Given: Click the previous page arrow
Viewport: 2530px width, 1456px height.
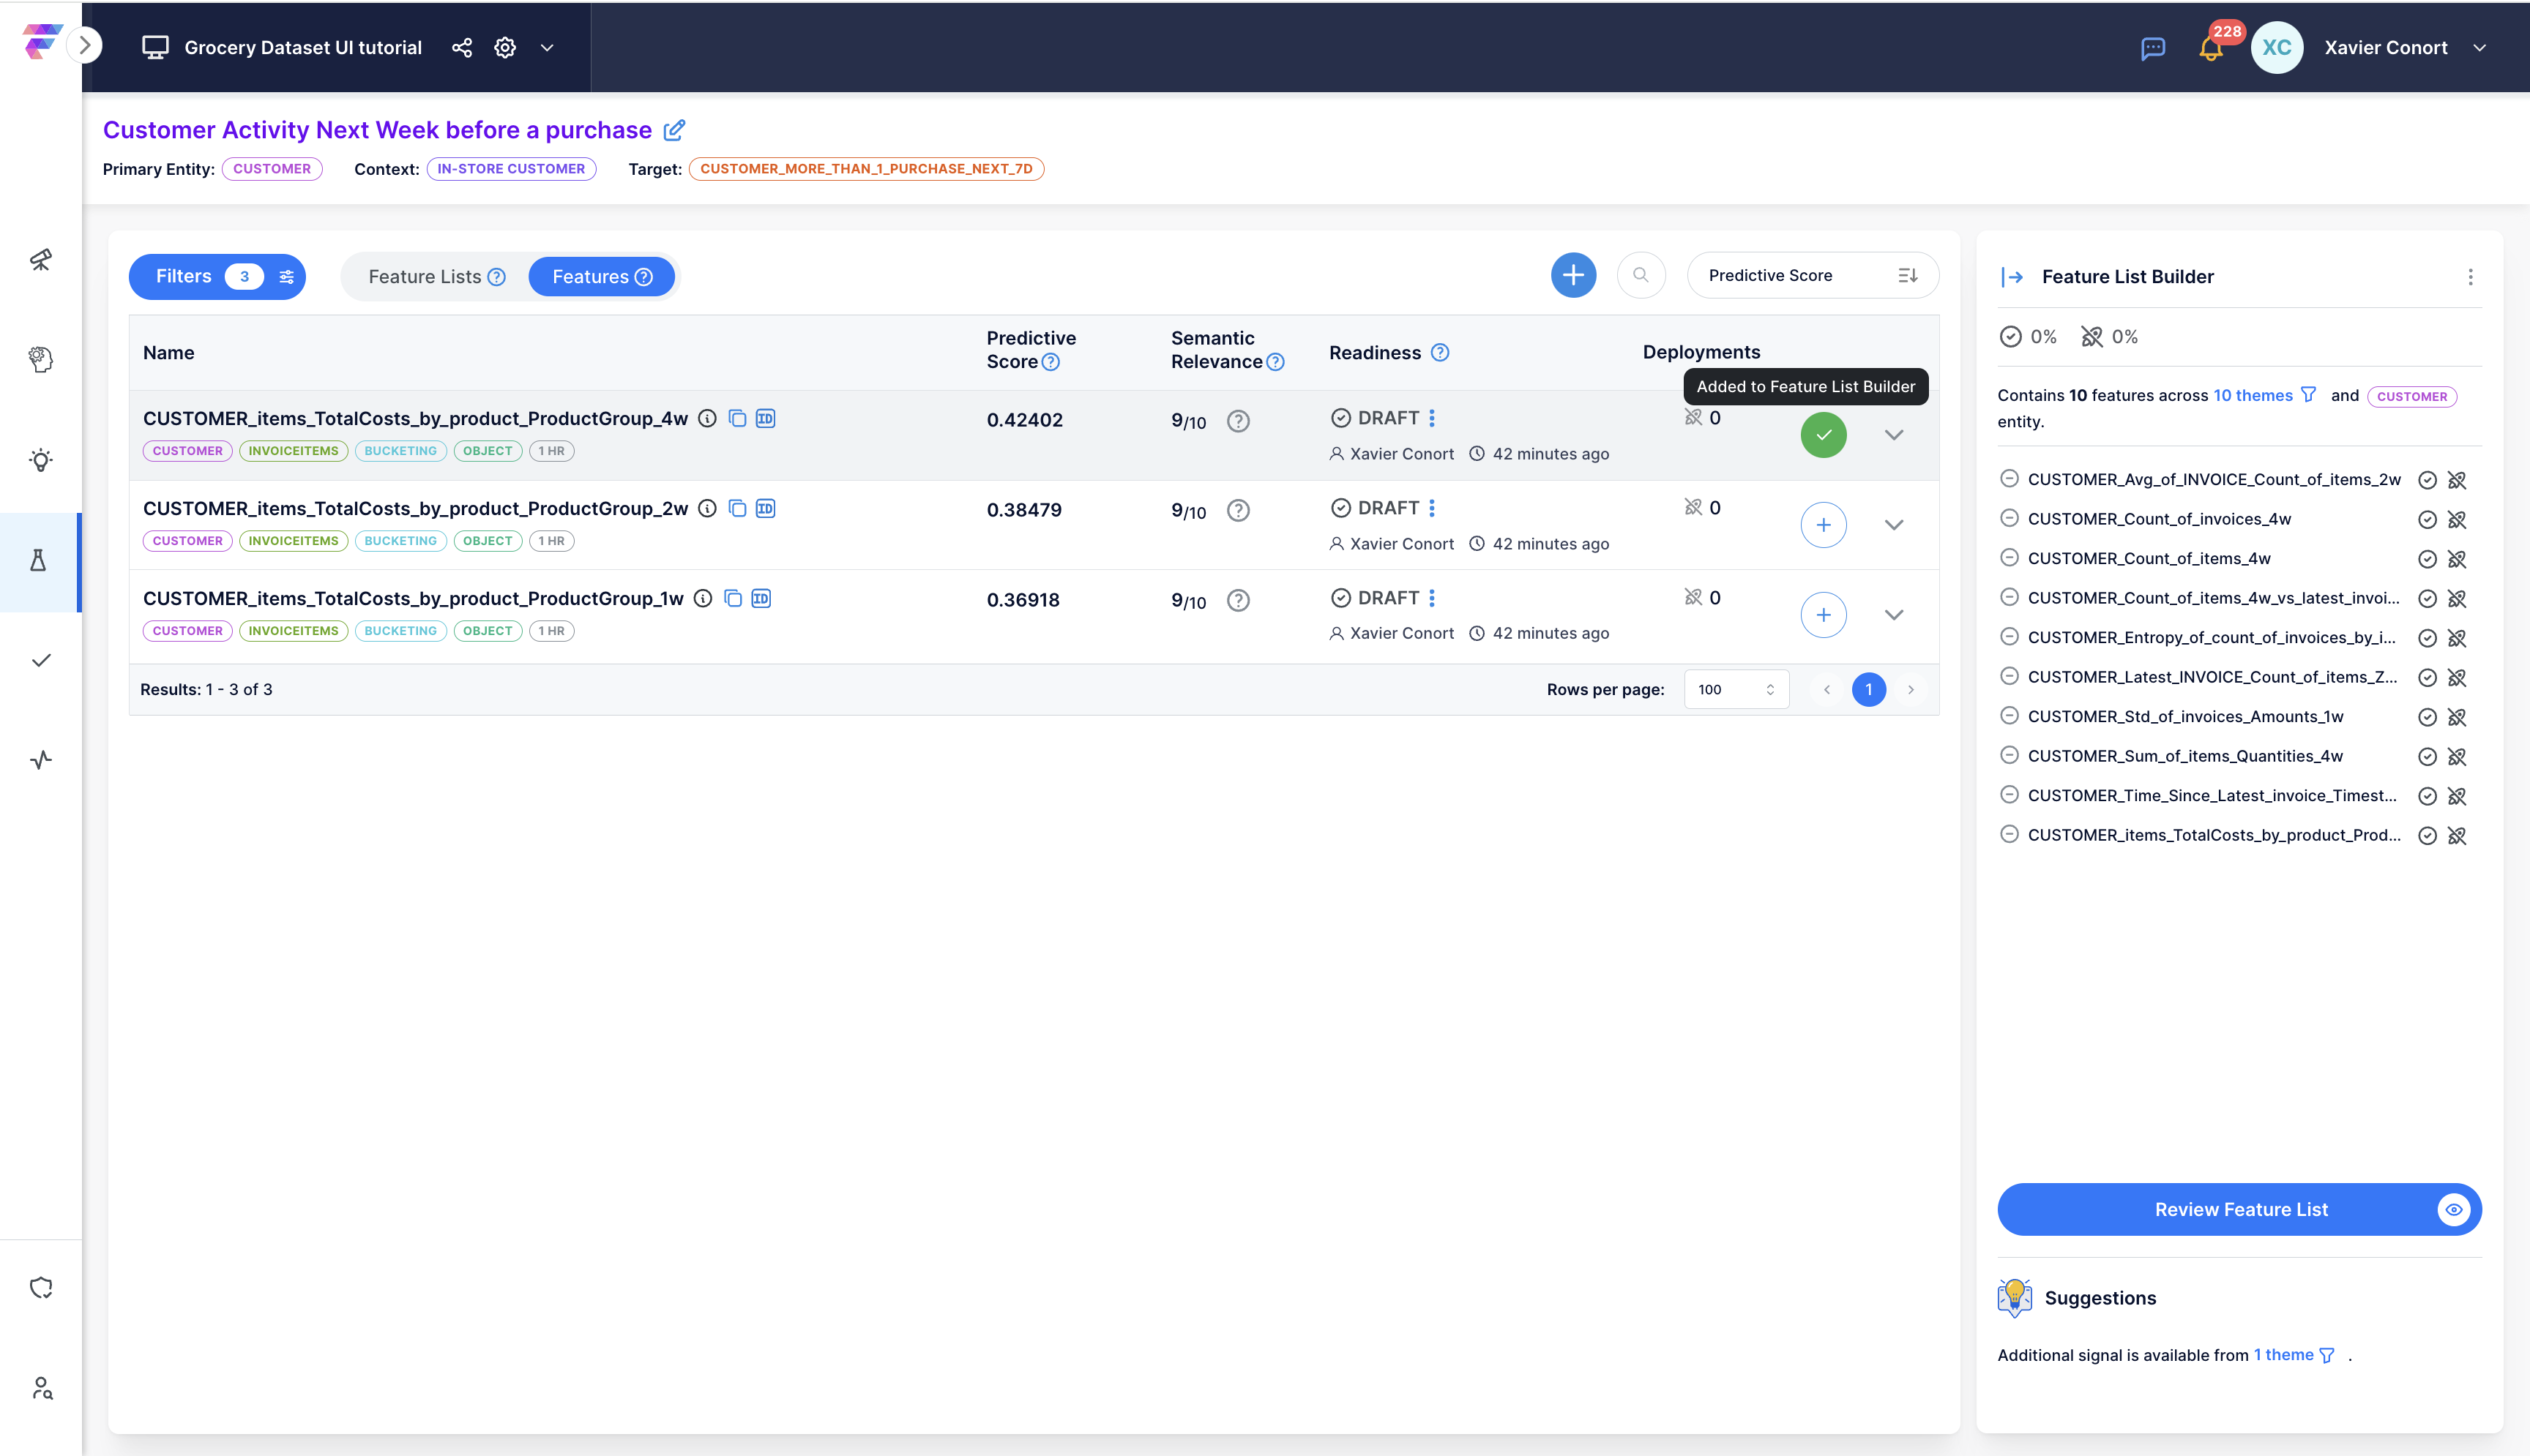Looking at the screenshot, I should (1826, 689).
